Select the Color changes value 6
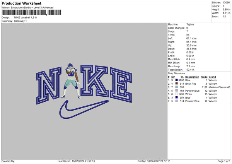Screen dimensions: 232x164 [x=187, y=28]
